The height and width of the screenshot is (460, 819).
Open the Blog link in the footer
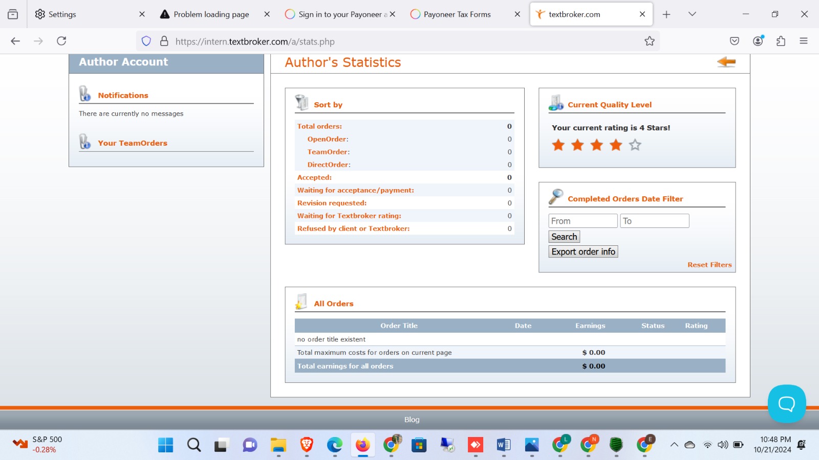click(x=412, y=420)
